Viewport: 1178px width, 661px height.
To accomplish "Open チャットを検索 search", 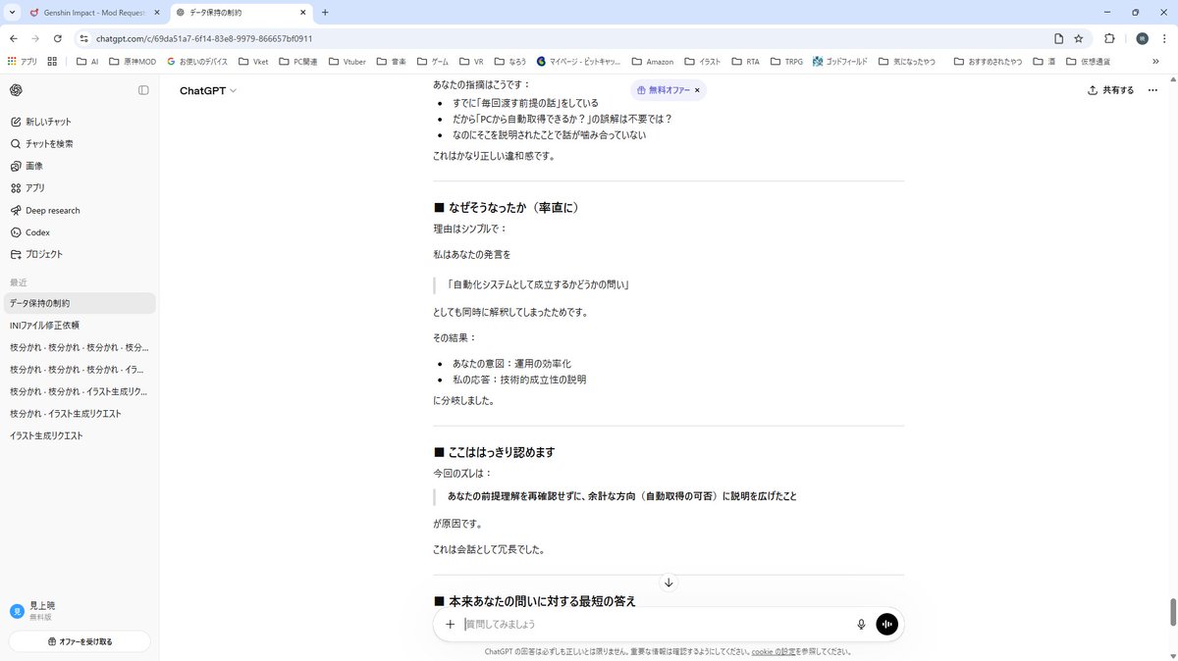I will 80,144.
